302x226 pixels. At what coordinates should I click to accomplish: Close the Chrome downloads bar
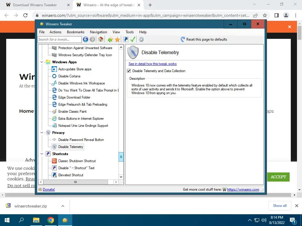coord(297,206)
